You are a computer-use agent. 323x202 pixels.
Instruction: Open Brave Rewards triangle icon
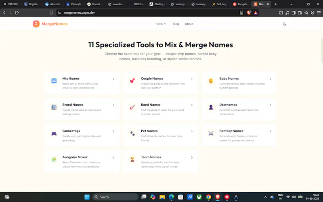[x=256, y=13]
